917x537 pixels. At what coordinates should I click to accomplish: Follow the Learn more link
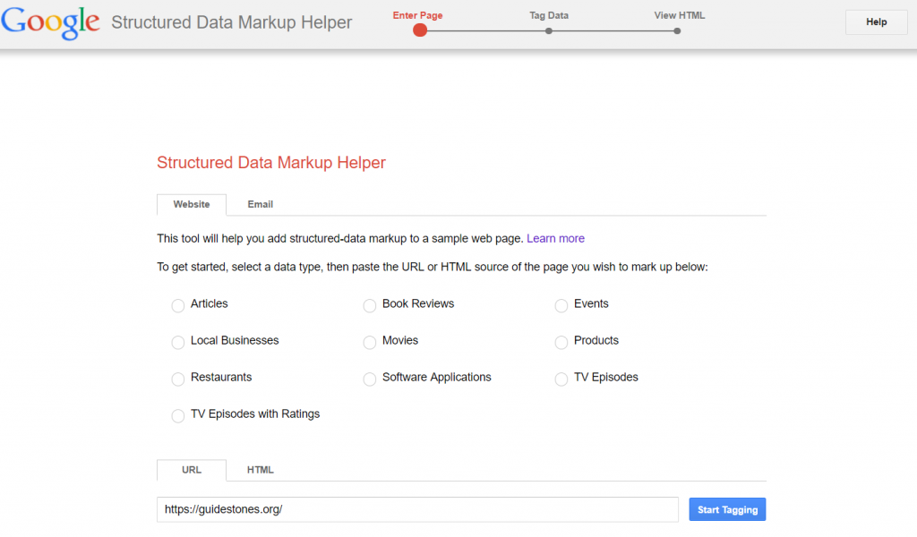click(555, 238)
